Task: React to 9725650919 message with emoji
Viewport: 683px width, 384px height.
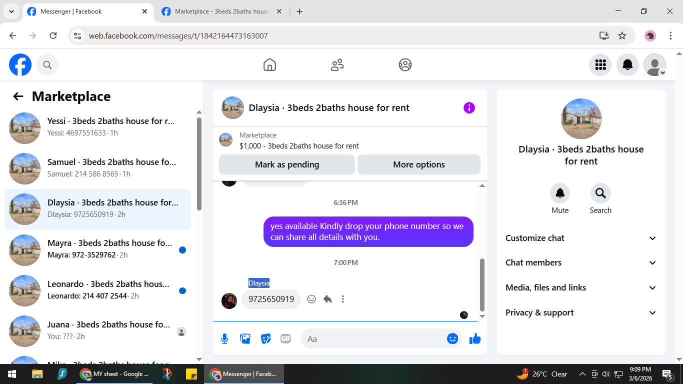Action: click(x=311, y=299)
